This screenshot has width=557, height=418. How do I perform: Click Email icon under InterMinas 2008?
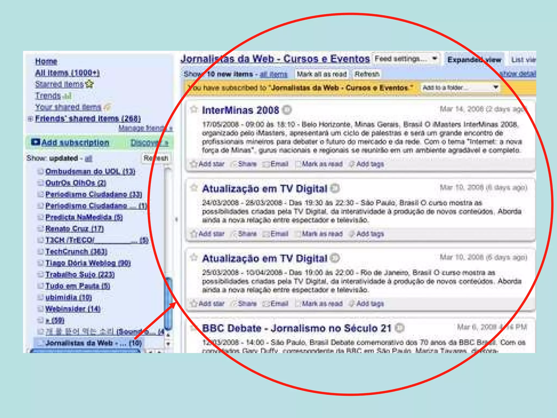click(266, 164)
